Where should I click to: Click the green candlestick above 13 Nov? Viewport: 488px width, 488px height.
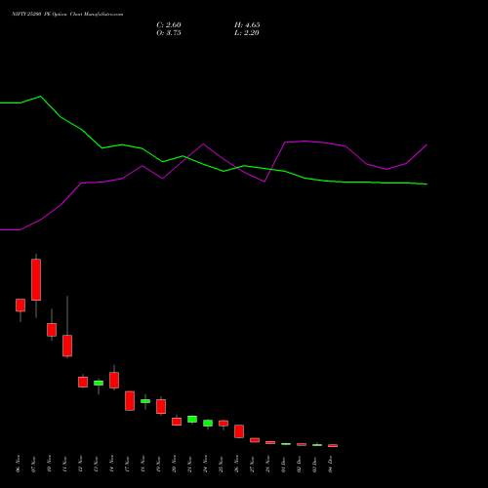(99, 383)
